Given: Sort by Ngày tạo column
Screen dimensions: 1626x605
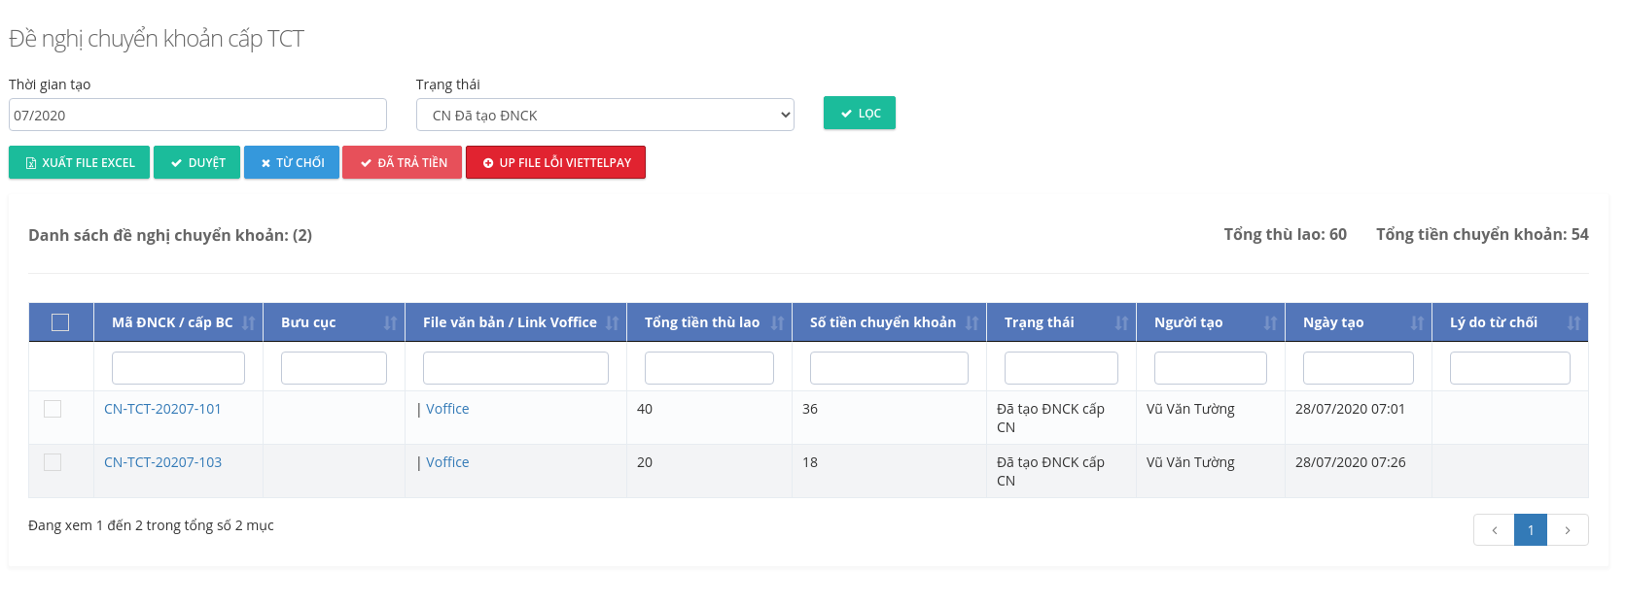Looking at the screenshot, I should coord(1417,323).
